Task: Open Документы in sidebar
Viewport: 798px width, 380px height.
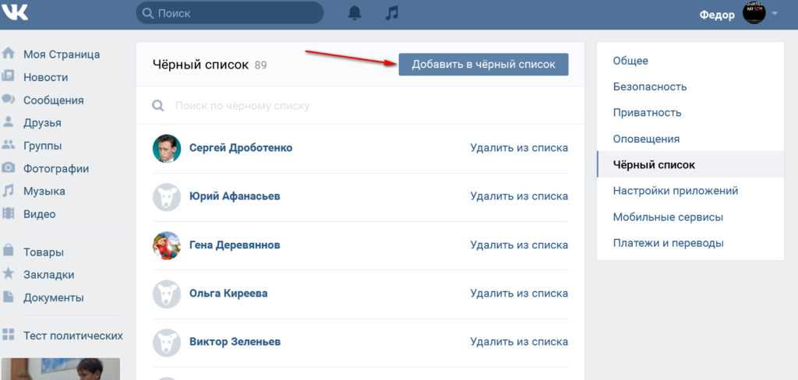Action: 54,297
